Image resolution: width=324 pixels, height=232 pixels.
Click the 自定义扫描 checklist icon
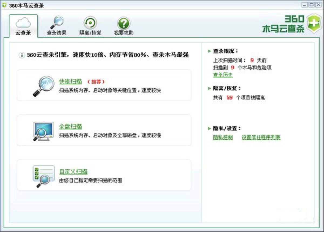(x=43, y=176)
